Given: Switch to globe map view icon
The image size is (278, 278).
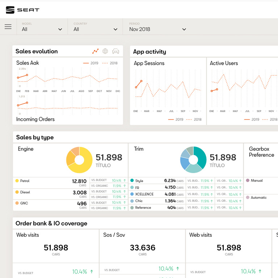Looking at the screenshot, I should pyautogui.click(x=105, y=51).
